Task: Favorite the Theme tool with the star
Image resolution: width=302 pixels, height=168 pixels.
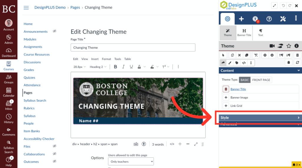Action: coord(288,46)
